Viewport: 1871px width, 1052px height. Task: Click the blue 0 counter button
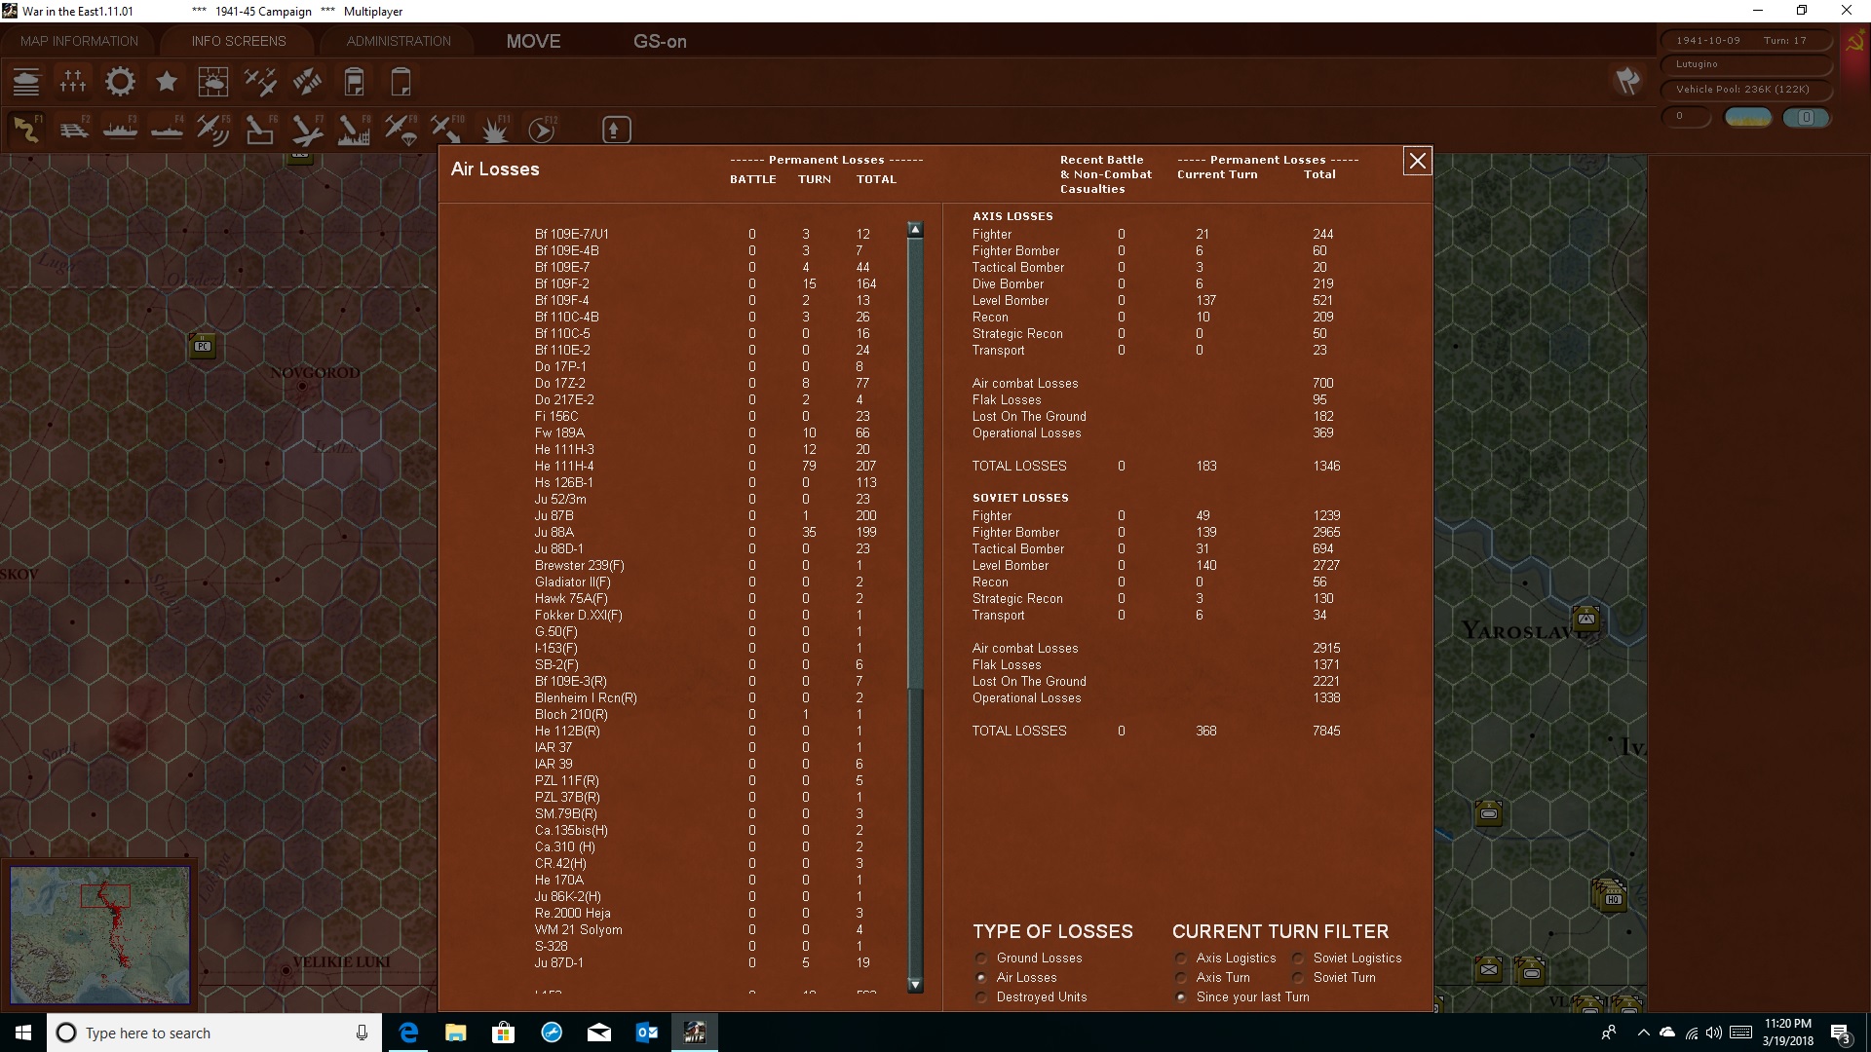pyautogui.click(x=1806, y=118)
